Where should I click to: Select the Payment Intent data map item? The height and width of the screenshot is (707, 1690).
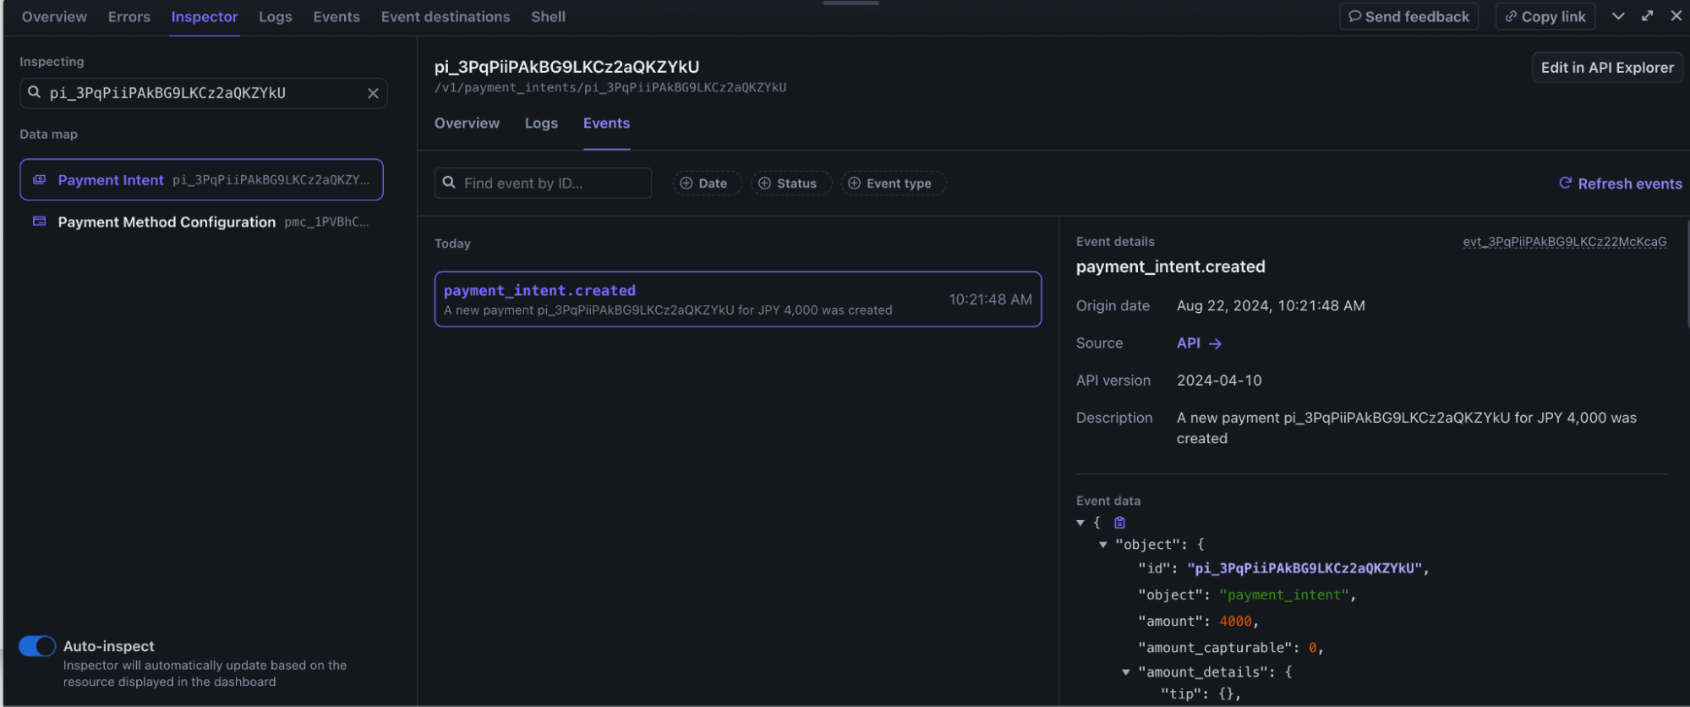click(x=201, y=179)
